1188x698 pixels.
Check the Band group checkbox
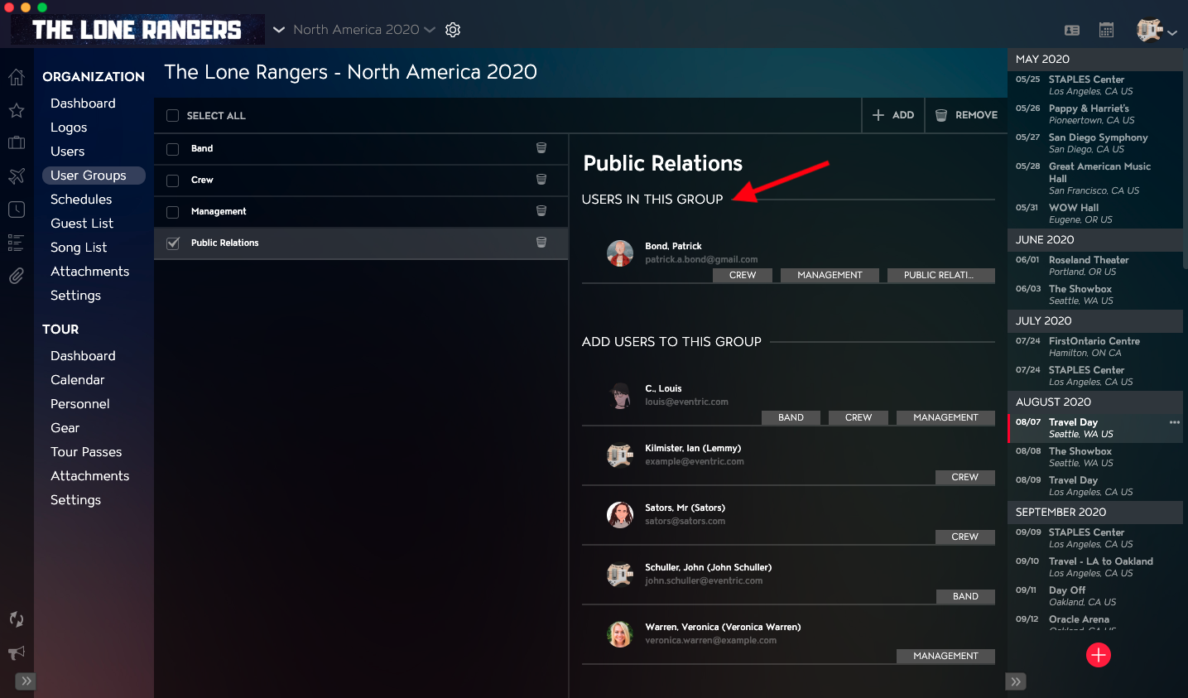[173, 149]
